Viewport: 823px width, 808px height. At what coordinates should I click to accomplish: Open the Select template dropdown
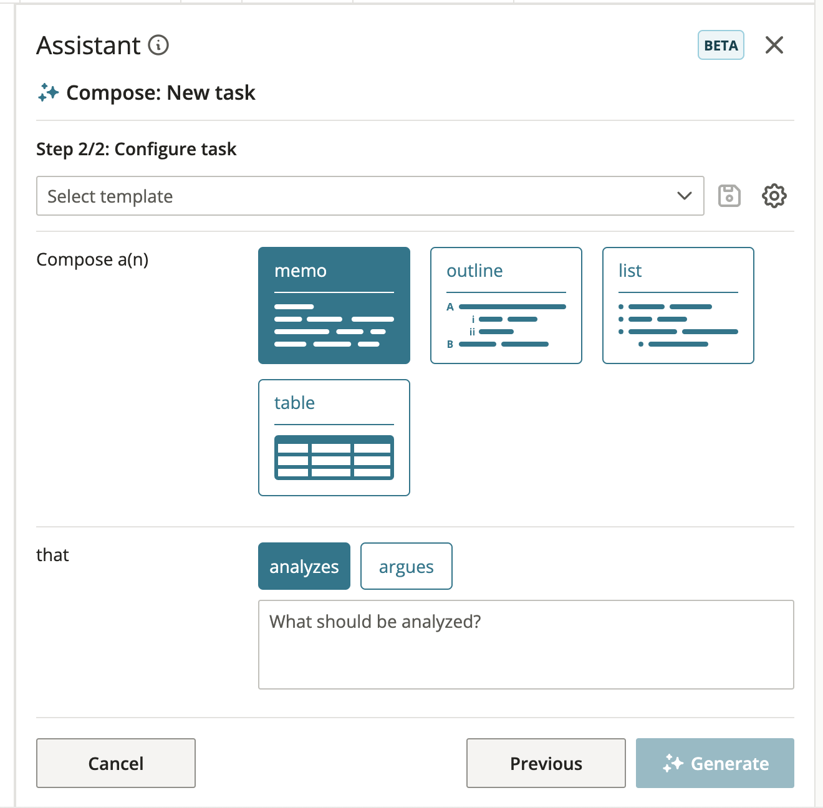(x=370, y=196)
